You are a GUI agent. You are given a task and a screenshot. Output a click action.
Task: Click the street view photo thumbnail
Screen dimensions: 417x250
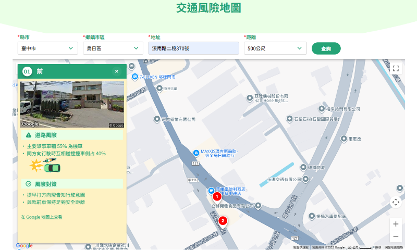coord(72,104)
